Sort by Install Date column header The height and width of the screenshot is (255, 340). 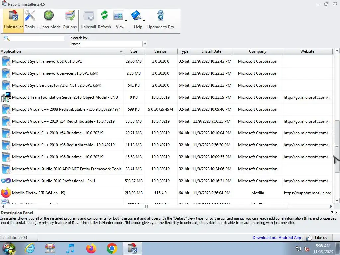pos(212,51)
